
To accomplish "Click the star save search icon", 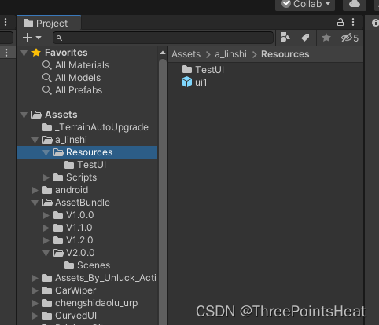I will tap(326, 38).
